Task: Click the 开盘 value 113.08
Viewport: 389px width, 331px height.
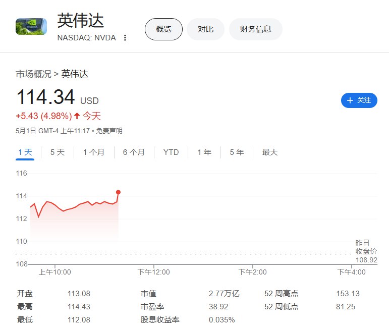Action: (x=79, y=294)
